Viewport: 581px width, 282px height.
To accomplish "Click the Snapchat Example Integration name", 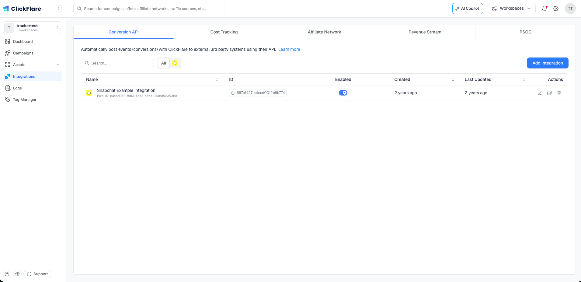I will [x=126, y=90].
